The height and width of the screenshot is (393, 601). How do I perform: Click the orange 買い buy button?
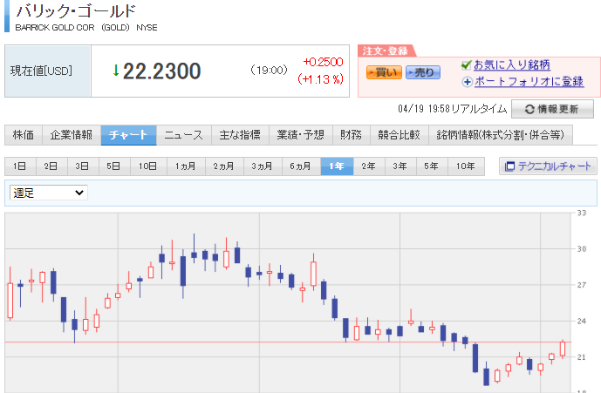[x=384, y=72]
